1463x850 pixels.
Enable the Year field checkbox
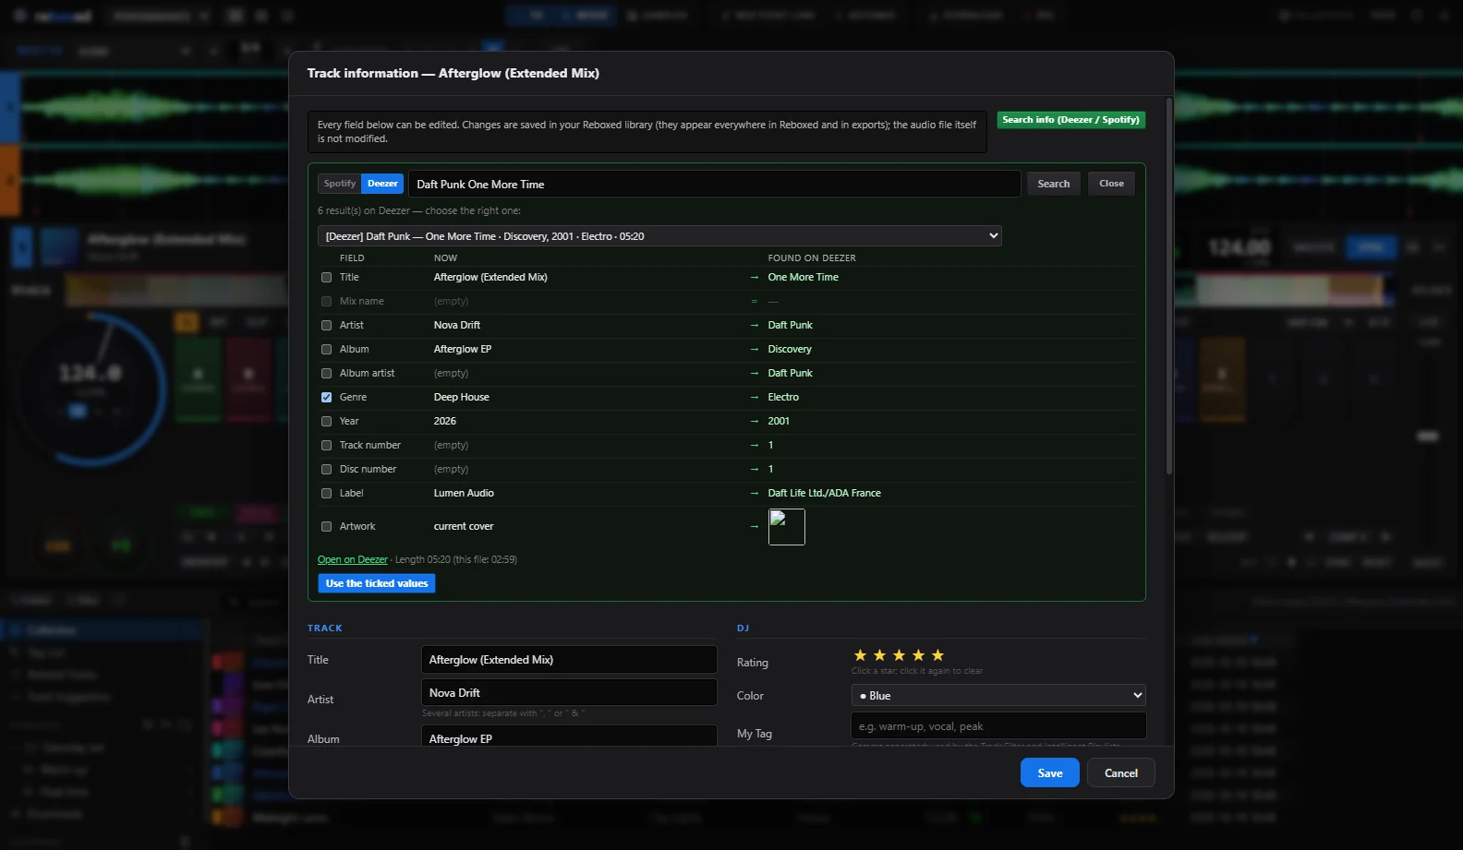coord(326,421)
